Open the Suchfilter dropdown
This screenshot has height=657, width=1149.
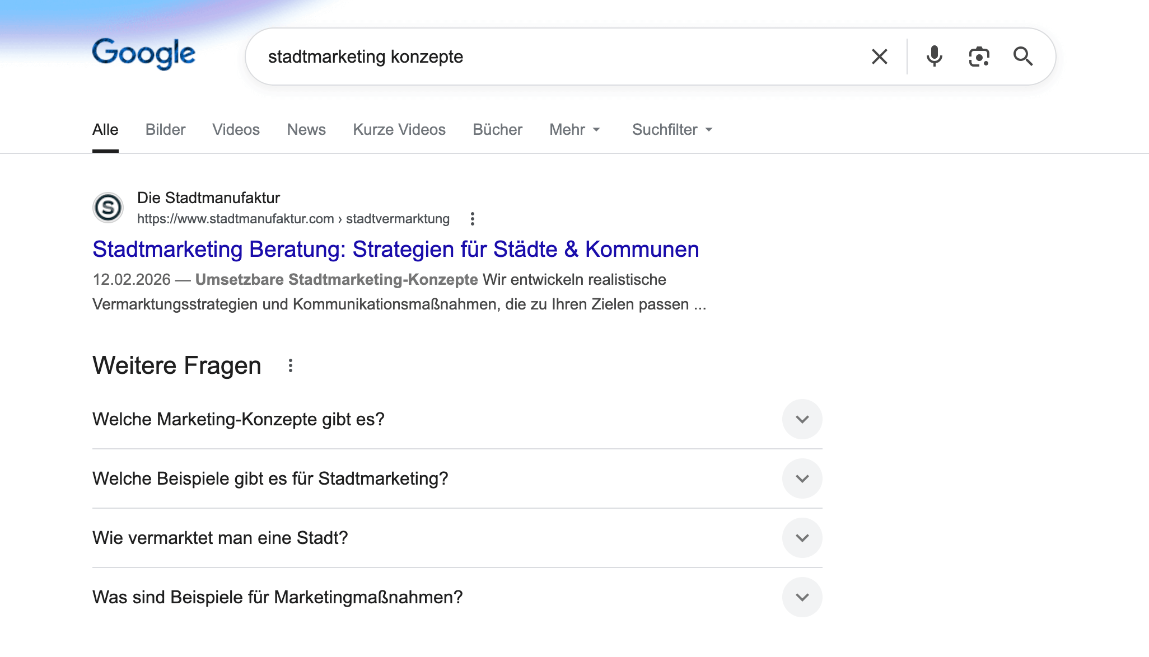(x=672, y=130)
